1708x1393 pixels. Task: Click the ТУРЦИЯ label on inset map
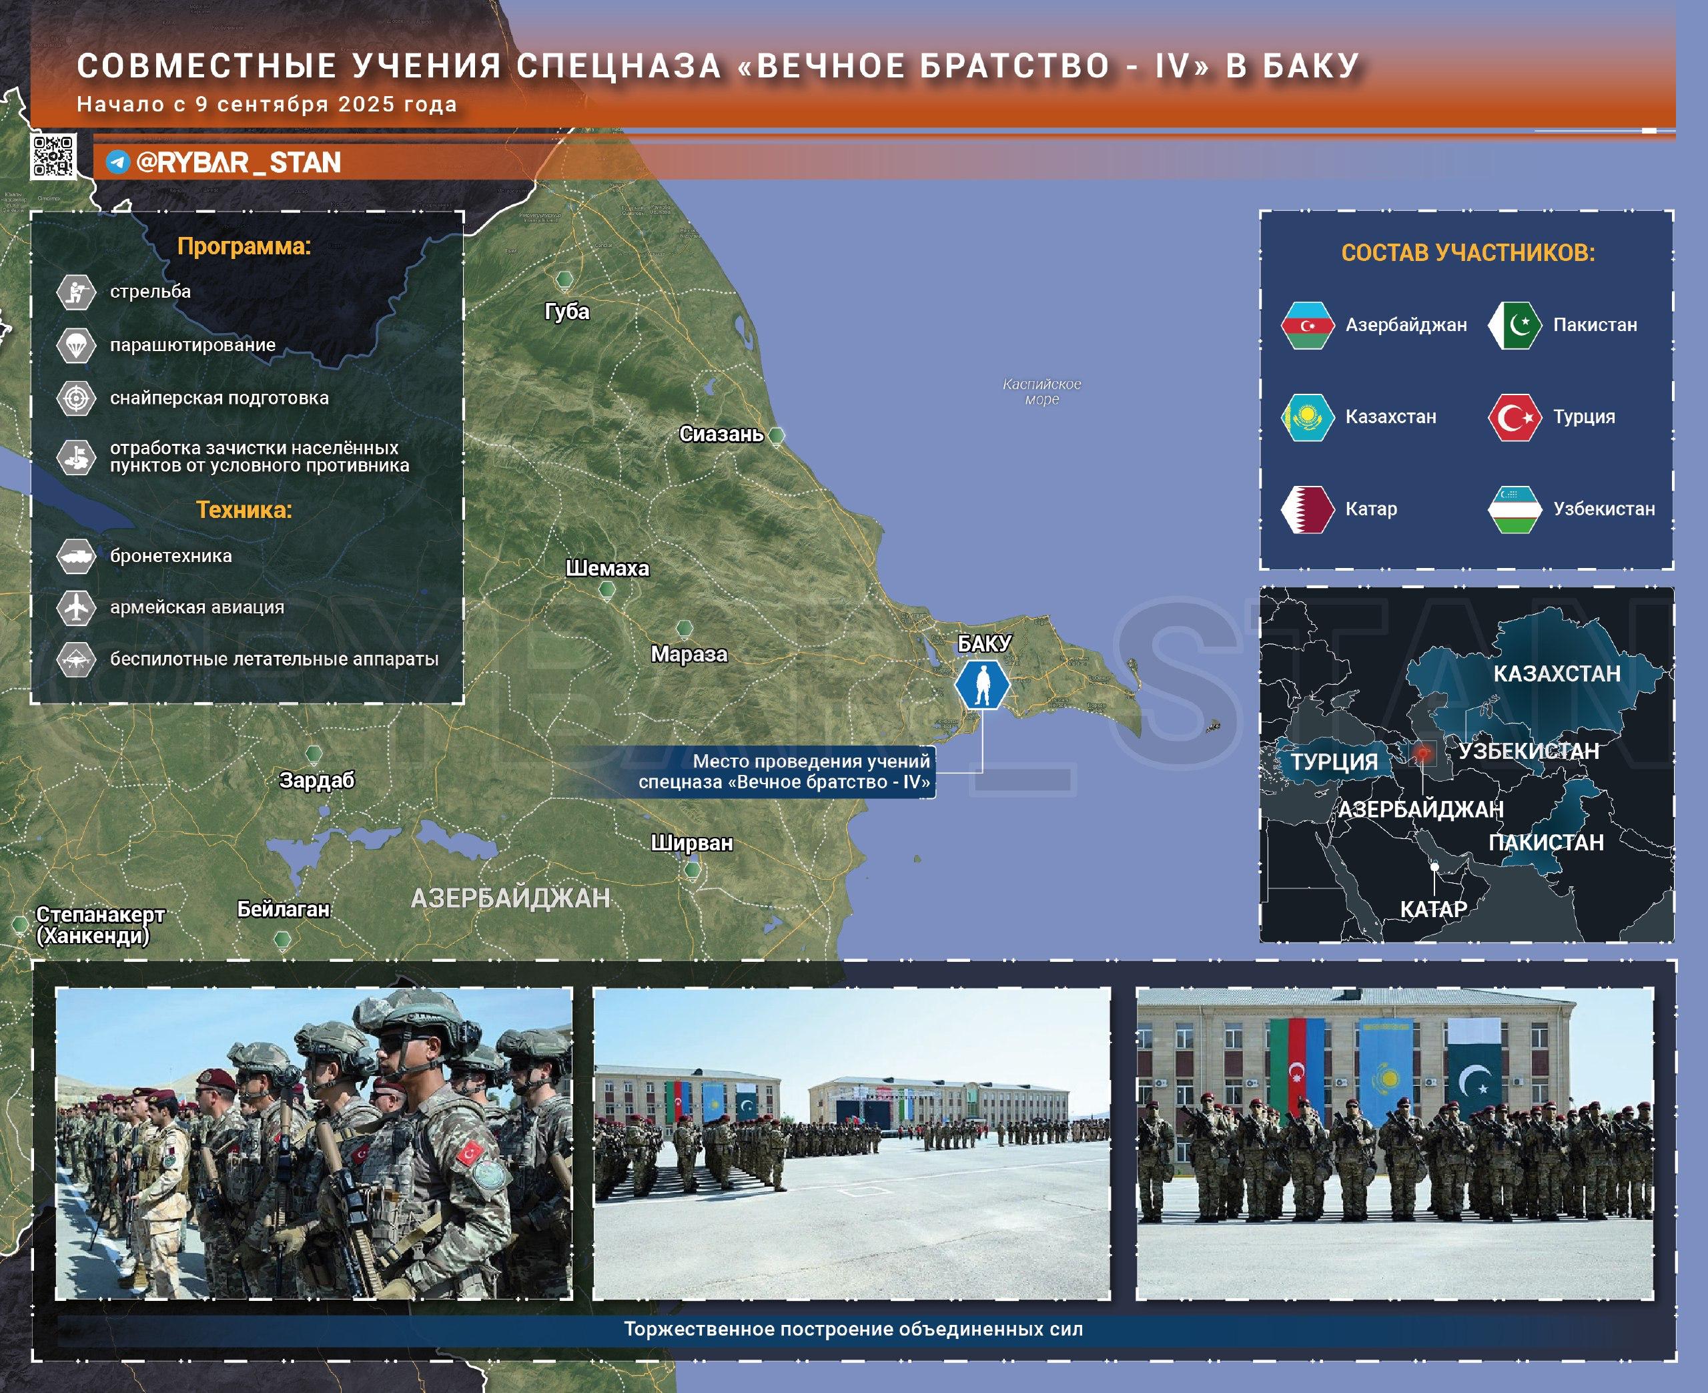[1334, 762]
